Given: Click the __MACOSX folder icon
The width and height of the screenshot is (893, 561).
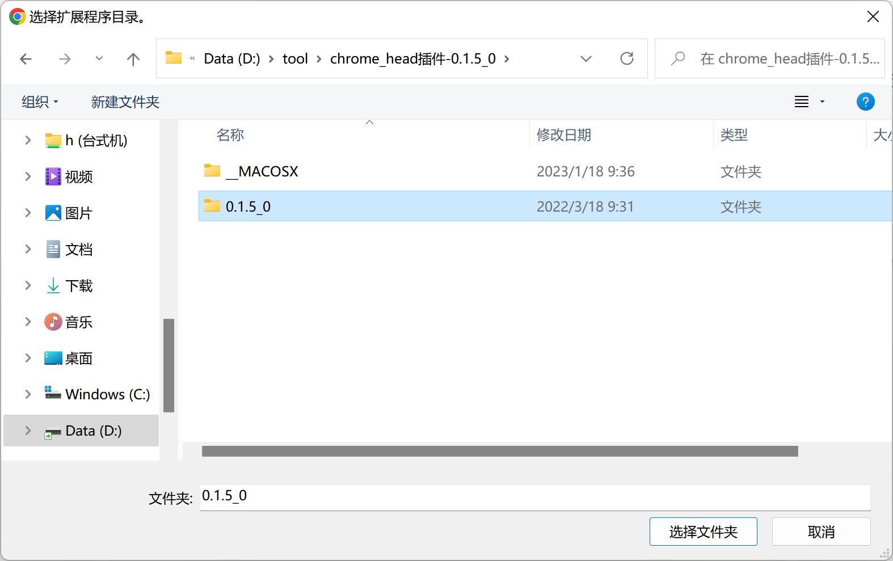Looking at the screenshot, I should click(x=212, y=170).
